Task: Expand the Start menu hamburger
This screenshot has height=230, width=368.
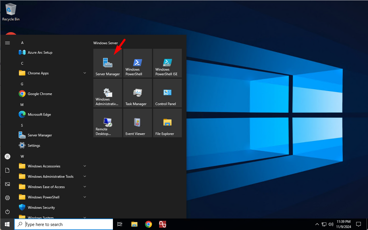Action: point(7,43)
